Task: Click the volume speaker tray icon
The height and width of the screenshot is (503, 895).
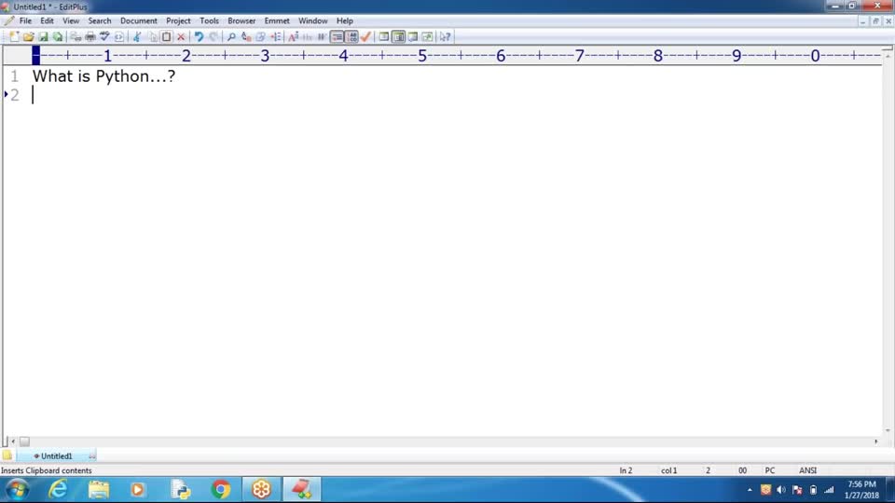Action: tap(781, 490)
